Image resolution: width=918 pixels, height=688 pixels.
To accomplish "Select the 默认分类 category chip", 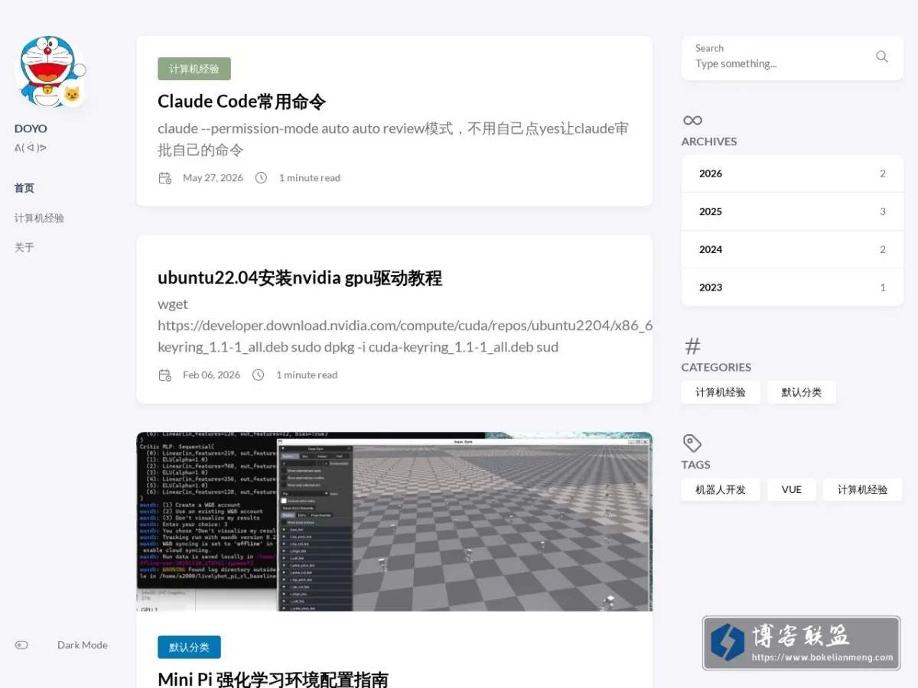I will [x=802, y=392].
